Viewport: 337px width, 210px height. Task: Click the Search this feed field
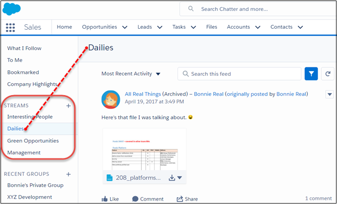(239, 74)
